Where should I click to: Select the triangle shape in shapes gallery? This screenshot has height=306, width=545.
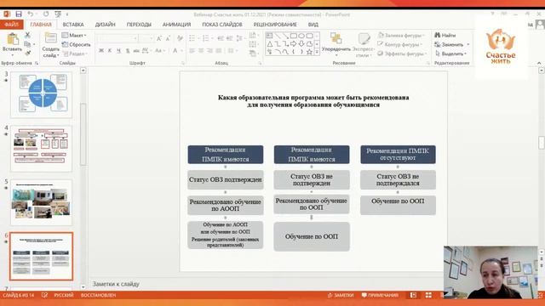click(270, 43)
